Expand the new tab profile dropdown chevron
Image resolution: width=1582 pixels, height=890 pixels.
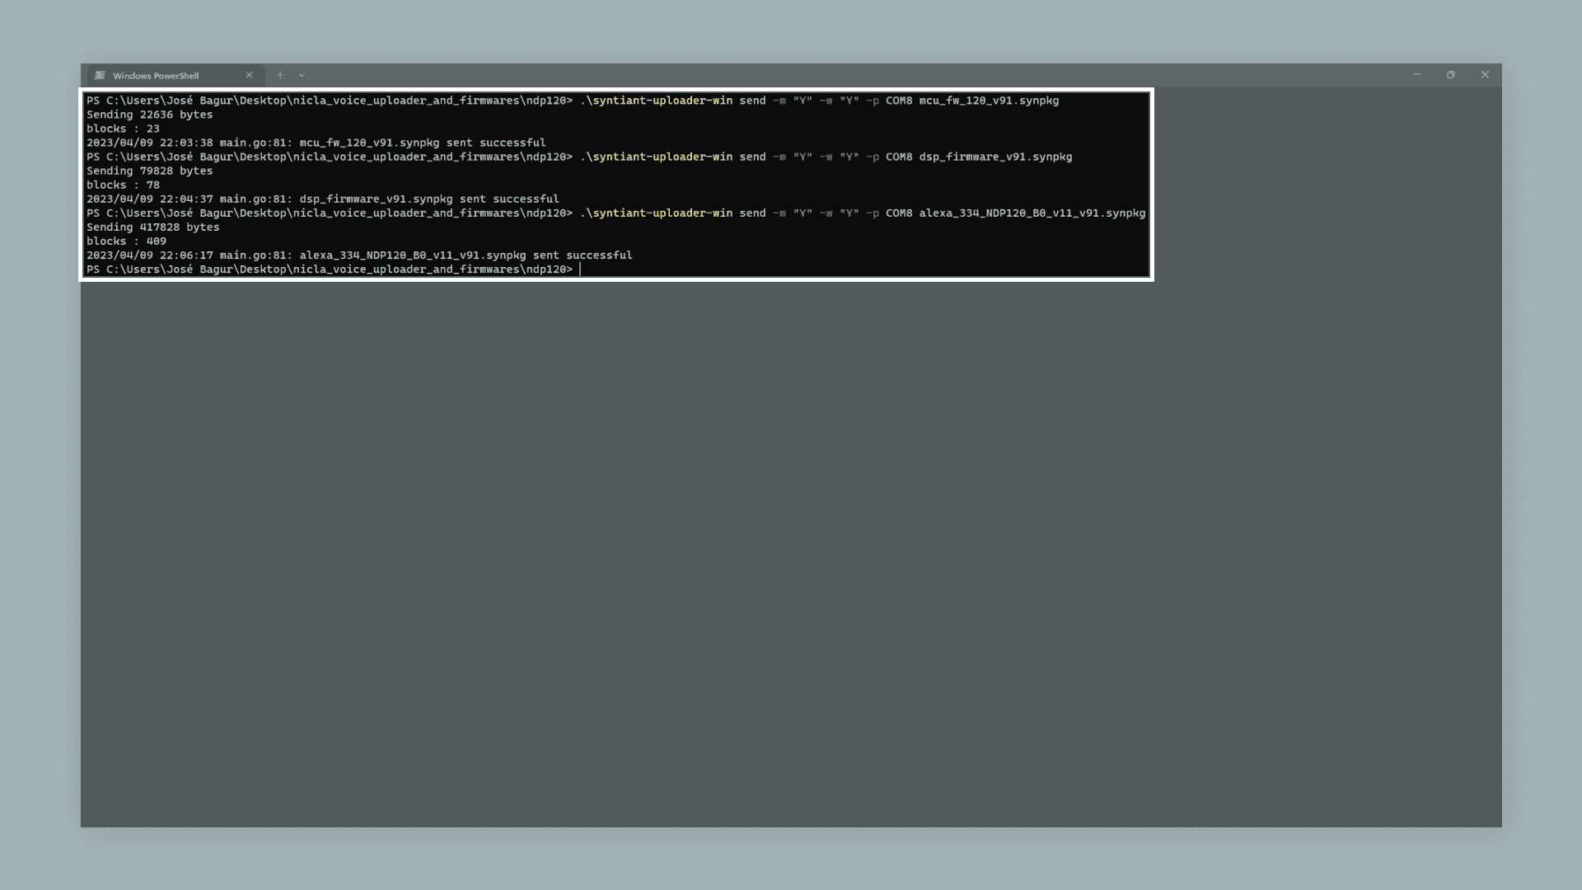[x=302, y=75]
